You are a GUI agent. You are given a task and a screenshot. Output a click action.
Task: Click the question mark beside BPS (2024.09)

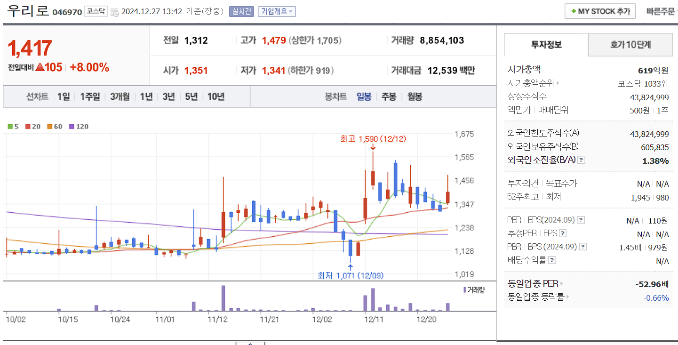tap(583, 246)
